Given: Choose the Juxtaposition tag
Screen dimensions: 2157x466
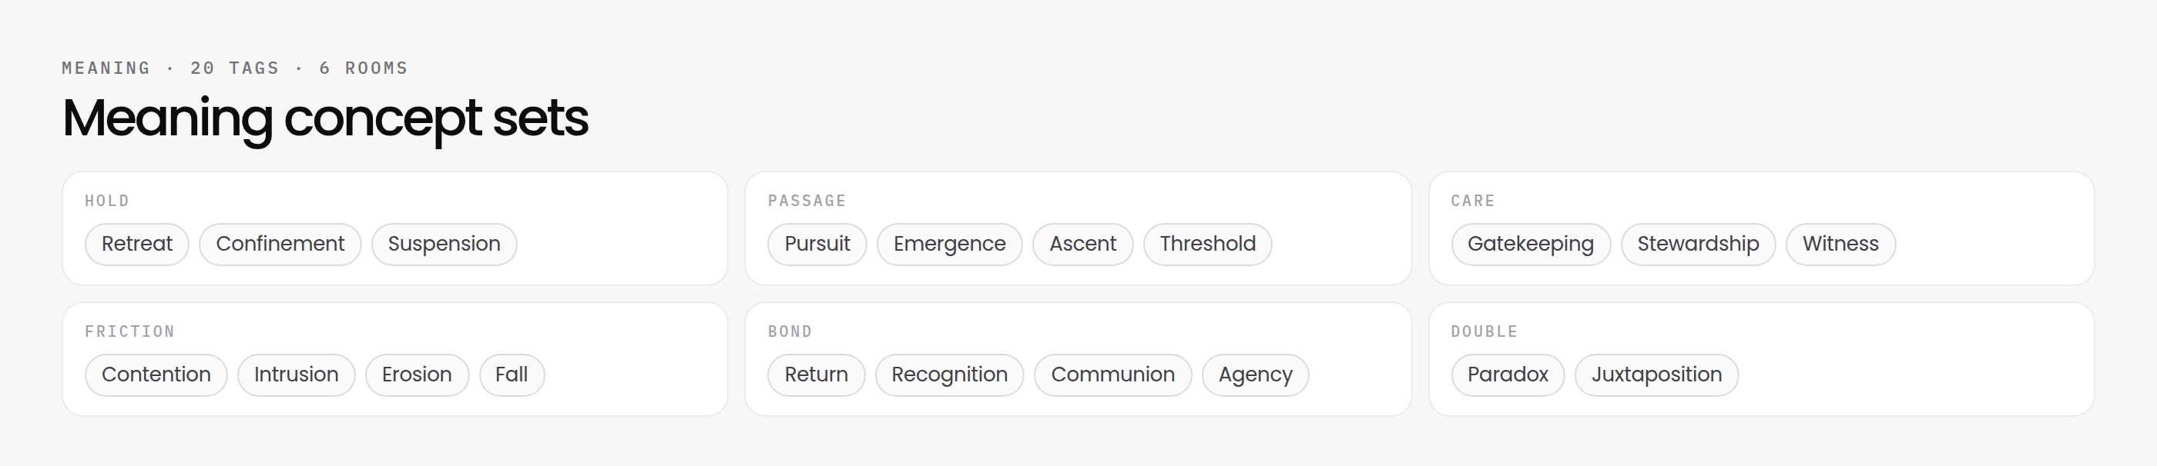Looking at the screenshot, I should pyautogui.click(x=1656, y=375).
